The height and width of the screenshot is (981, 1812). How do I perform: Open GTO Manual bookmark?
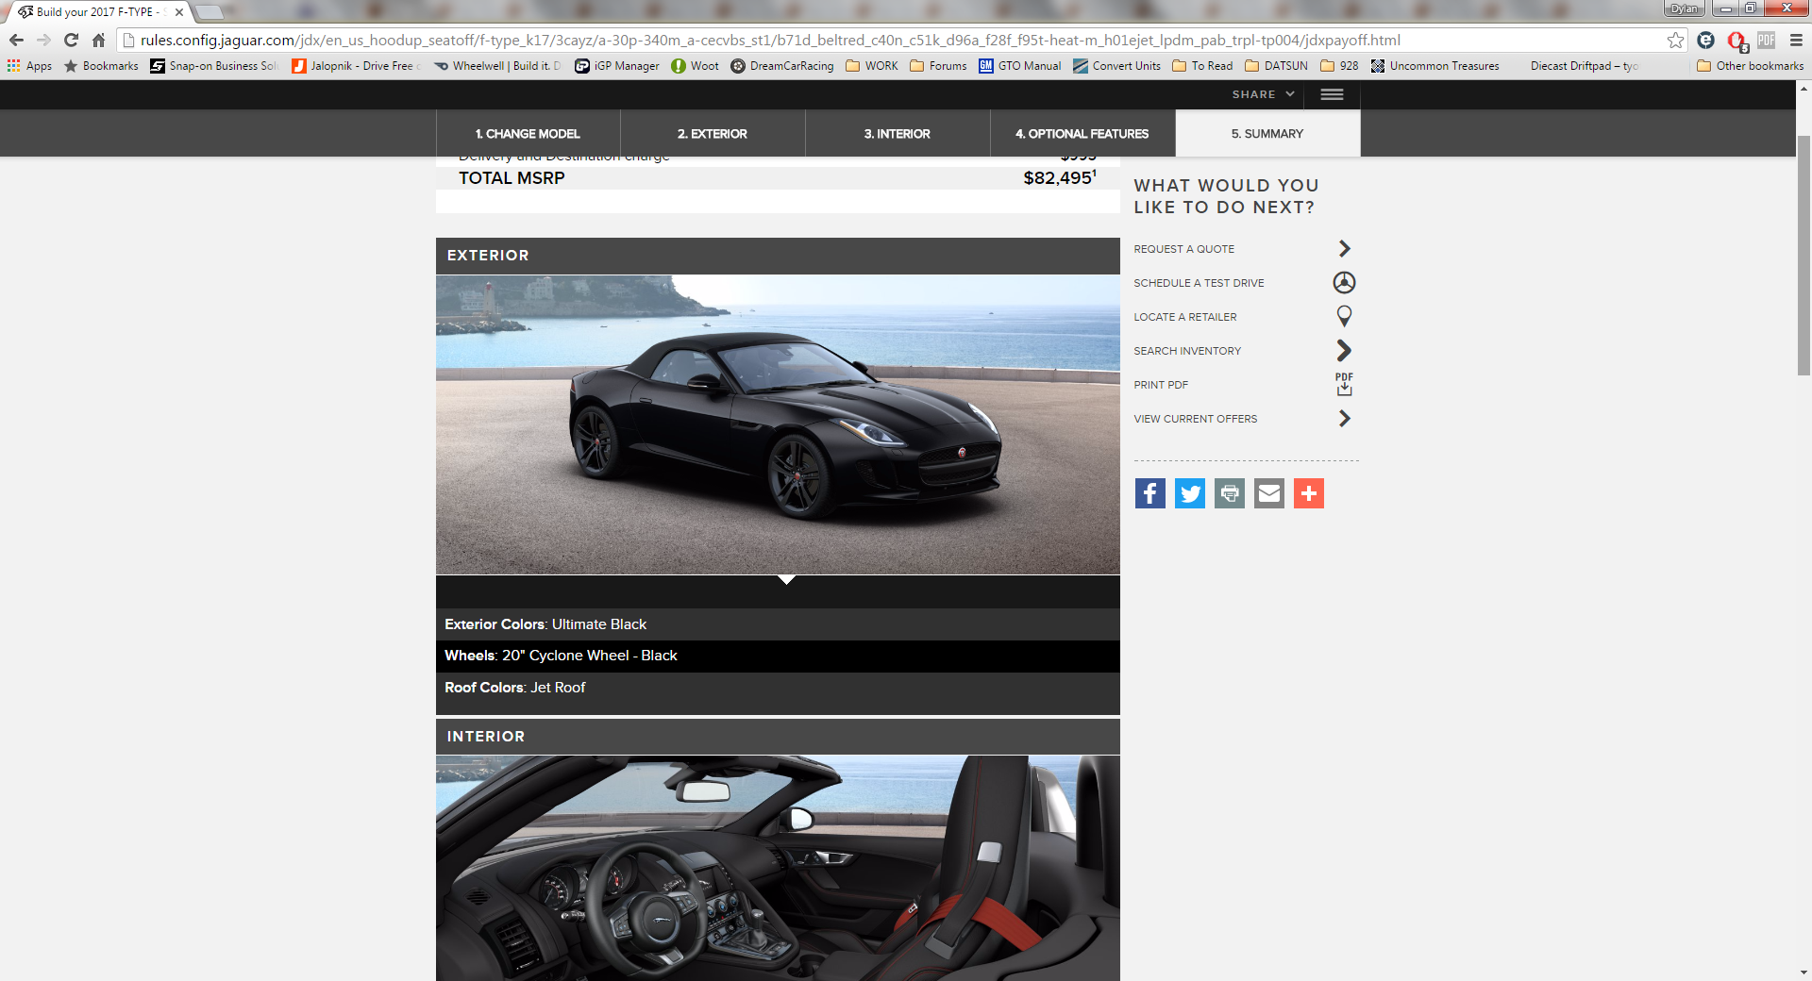pyautogui.click(x=1020, y=66)
